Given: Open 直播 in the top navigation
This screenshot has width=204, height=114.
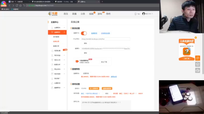Looking at the screenshot, I should (x=74, y=14).
